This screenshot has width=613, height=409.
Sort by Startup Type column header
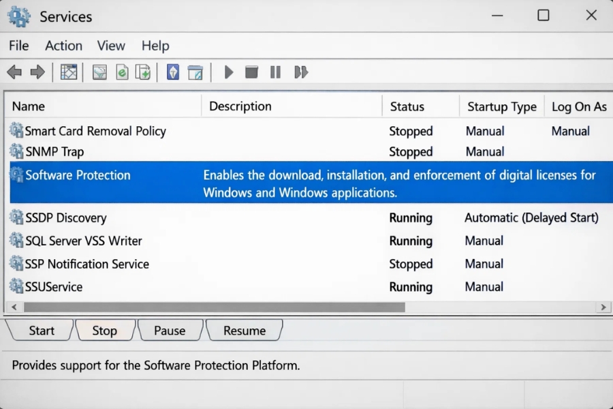[501, 106]
